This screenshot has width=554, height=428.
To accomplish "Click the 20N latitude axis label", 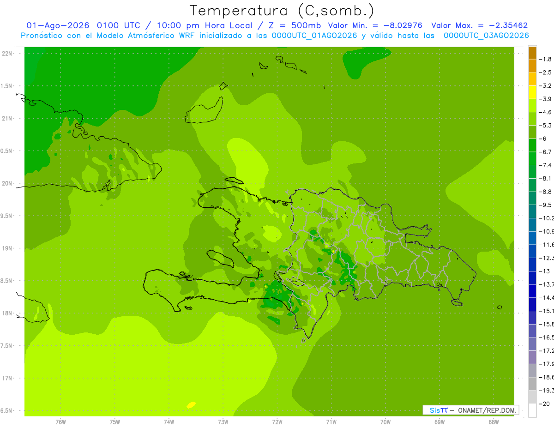I will (x=7, y=183).
